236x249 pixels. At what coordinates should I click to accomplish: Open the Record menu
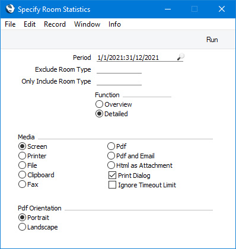55,24
